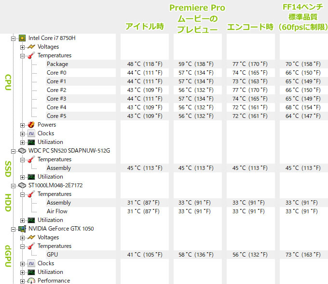Expand the CPU Powers node

point(22,125)
